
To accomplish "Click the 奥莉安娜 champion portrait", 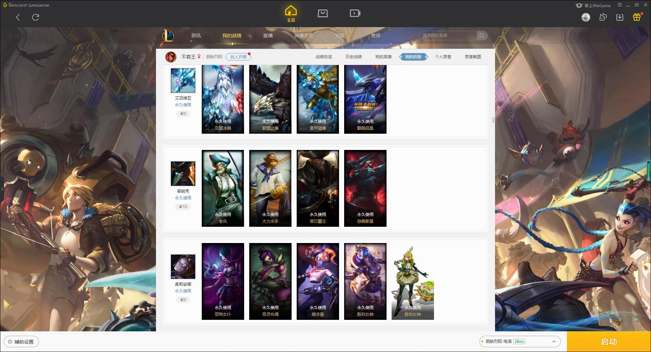I will [183, 267].
